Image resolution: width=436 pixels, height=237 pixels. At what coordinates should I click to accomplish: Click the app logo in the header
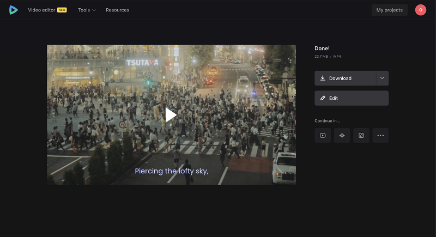point(13,10)
